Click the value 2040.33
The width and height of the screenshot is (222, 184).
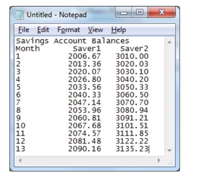coord(85,95)
